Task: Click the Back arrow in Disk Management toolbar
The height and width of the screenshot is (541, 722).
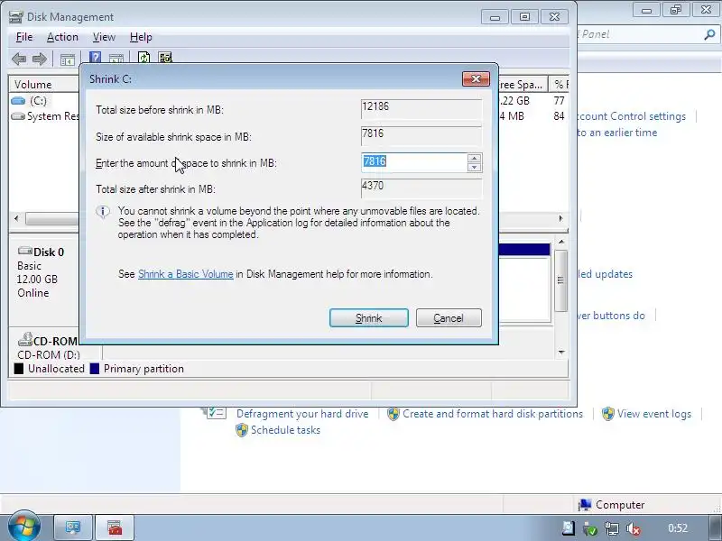Action: (x=19, y=59)
